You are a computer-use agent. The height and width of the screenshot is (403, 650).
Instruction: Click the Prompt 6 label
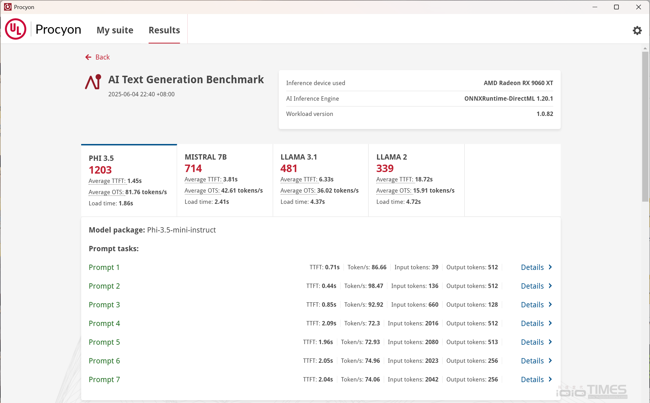(104, 361)
